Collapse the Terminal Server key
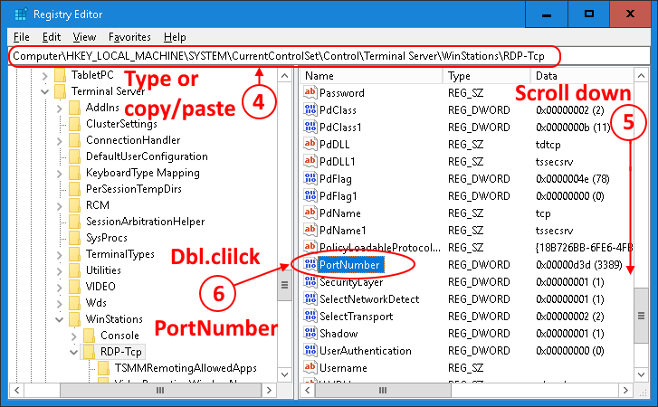Screen dimensions: 658x407 click(x=45, y=91)
